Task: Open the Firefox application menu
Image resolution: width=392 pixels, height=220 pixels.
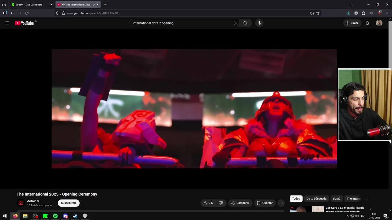Action: pos(387,13)
